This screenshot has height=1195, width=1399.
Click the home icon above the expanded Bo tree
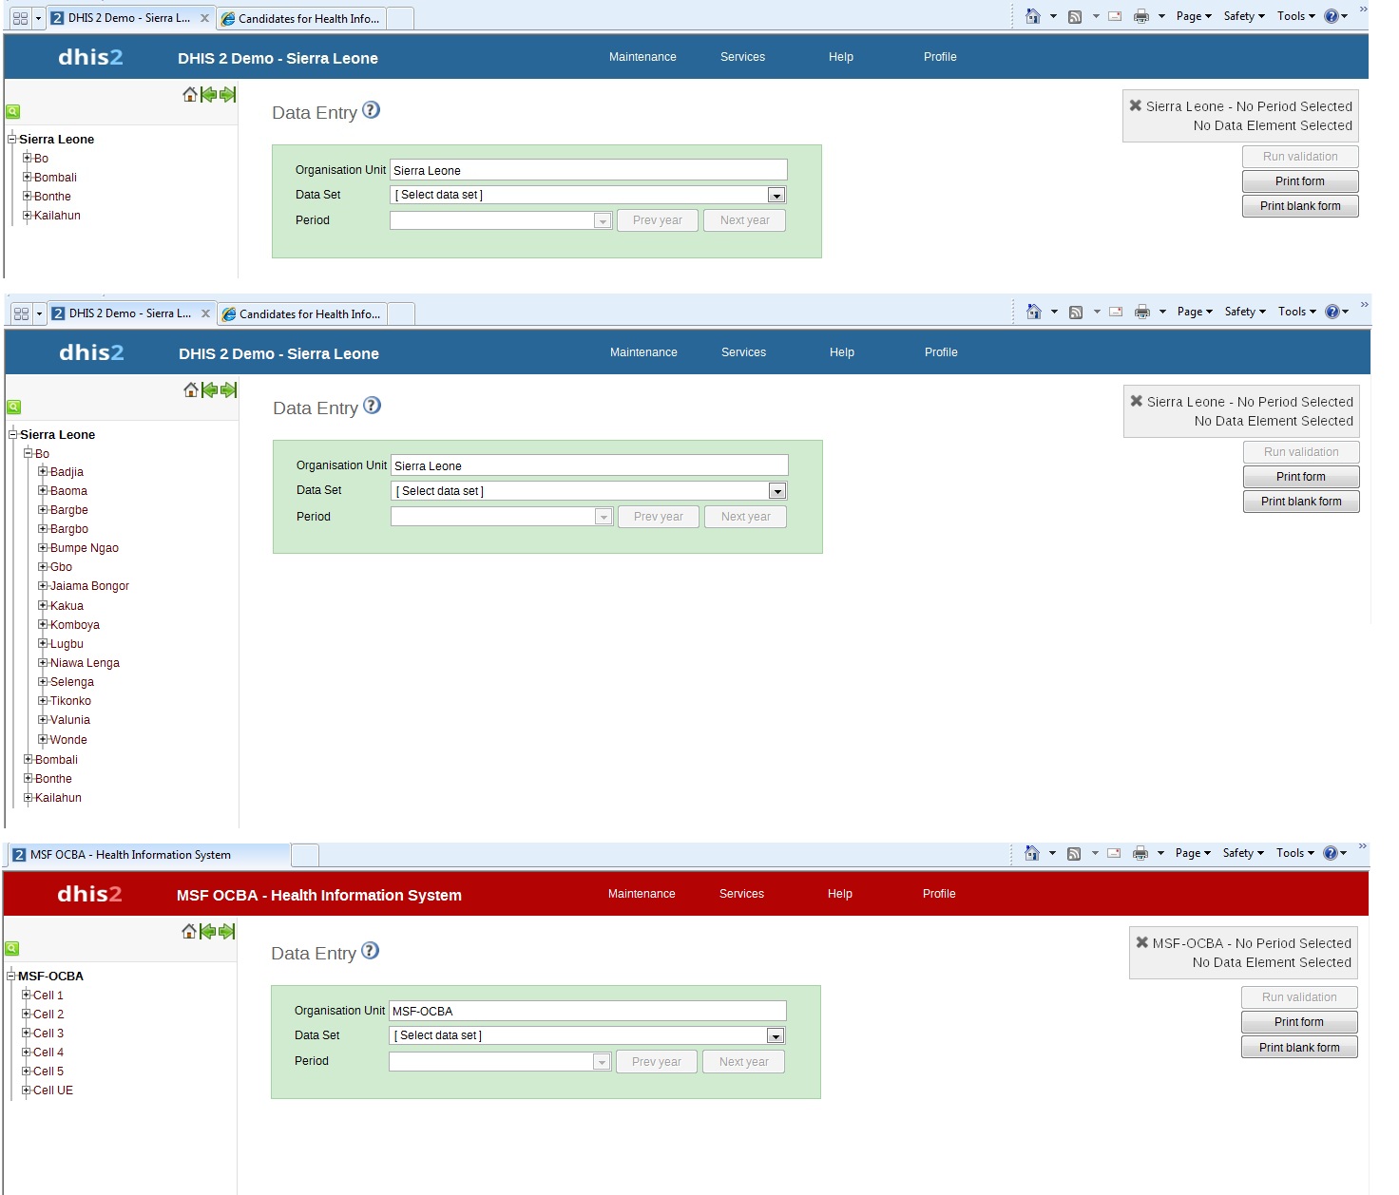click(191, 389)
